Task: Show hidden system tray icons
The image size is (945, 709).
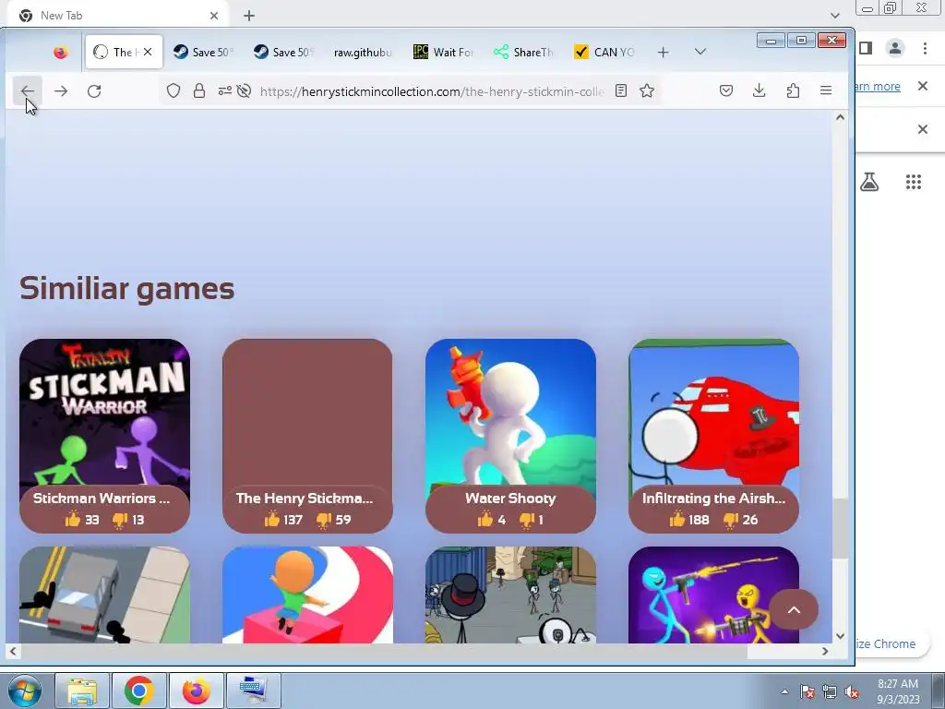Action: click(784, 691)
